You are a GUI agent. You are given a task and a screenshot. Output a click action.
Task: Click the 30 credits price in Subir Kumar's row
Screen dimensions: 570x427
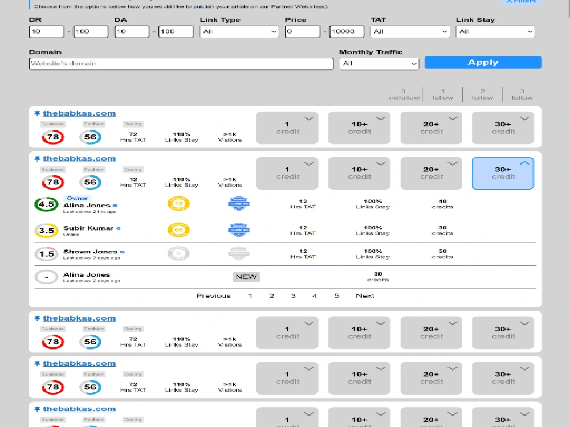point(442,231)
